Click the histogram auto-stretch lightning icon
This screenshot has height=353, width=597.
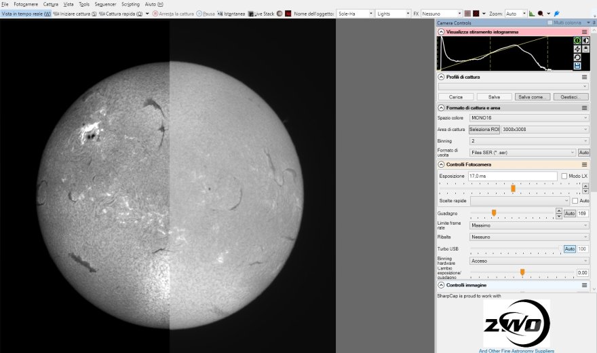[x=577, y=49]
